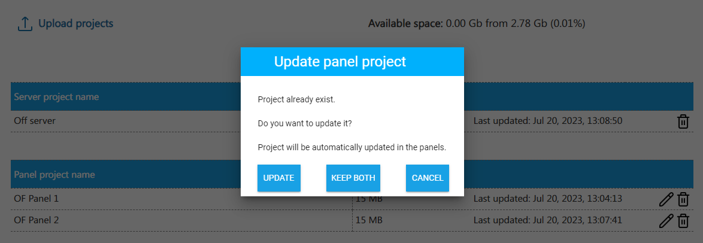Delete the Off server project

point(683,121)
